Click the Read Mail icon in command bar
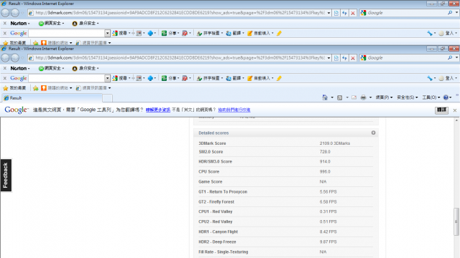 354,97
